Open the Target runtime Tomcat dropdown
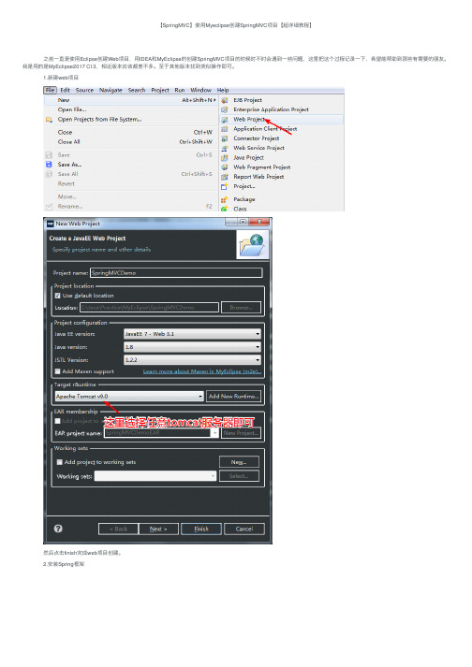 [x=129, y=396]
